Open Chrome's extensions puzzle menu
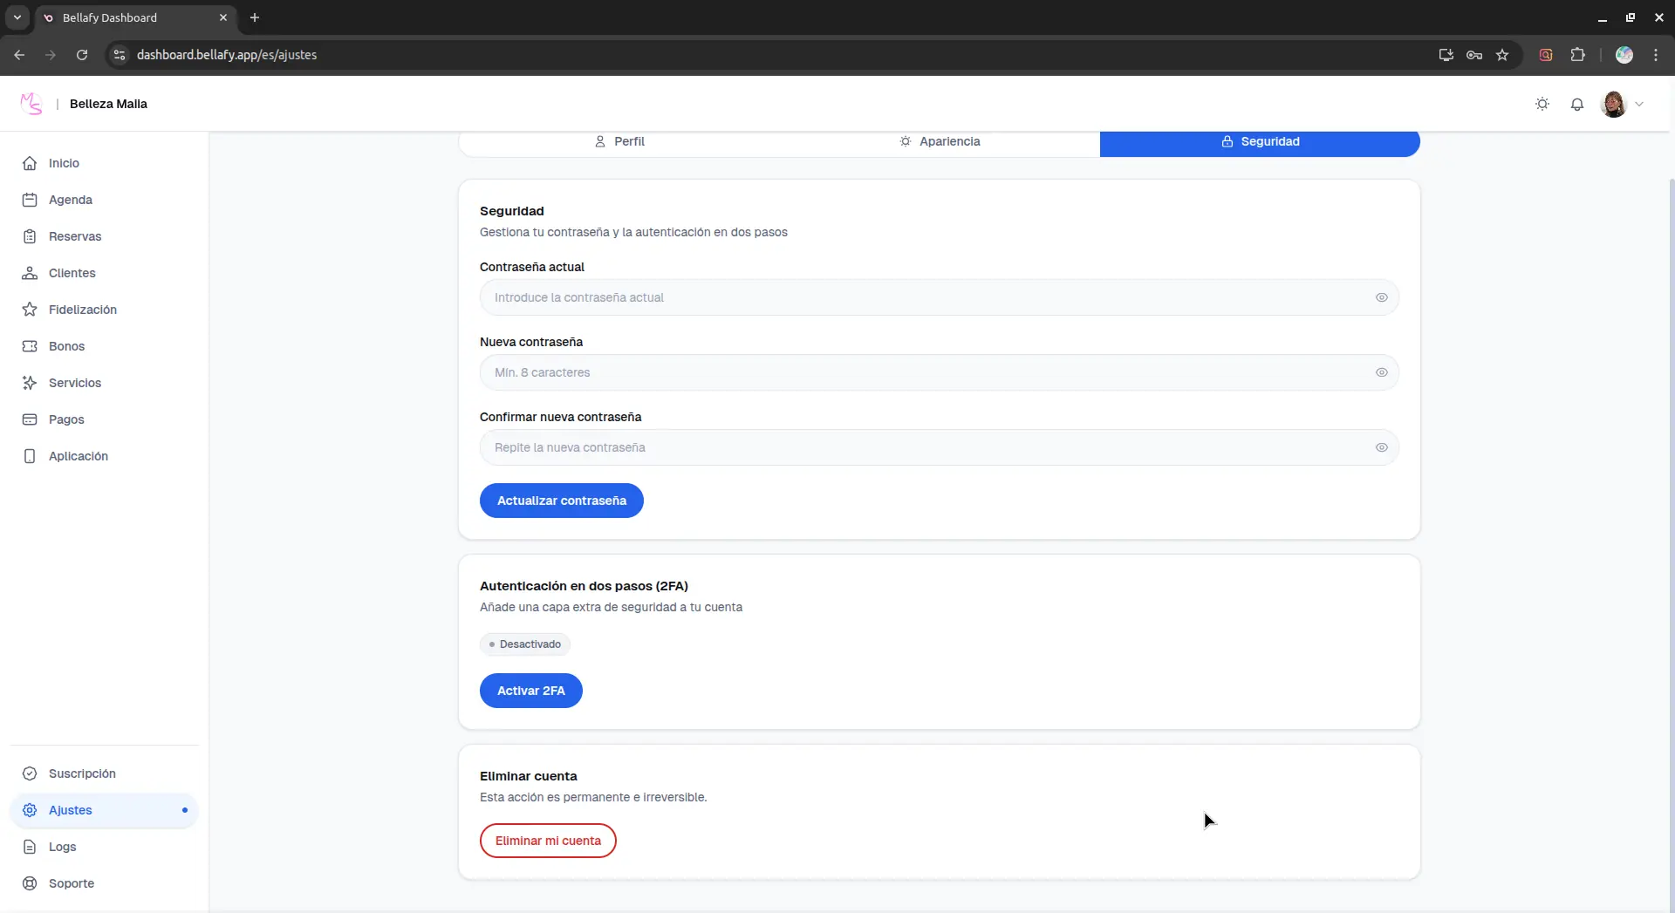Image resolution: width=1675 pixels, height=913 pixels. pos(1579,54)
